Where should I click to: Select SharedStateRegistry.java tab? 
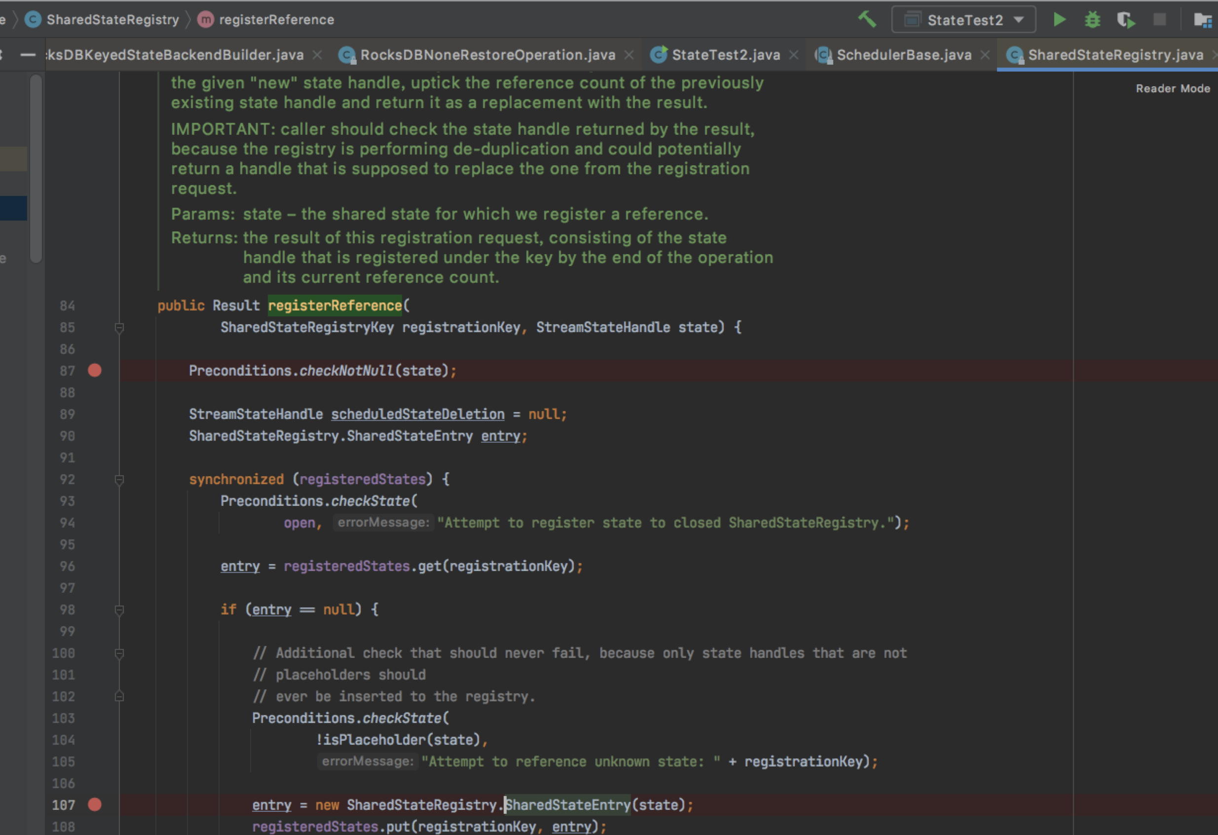point(1115,55)
